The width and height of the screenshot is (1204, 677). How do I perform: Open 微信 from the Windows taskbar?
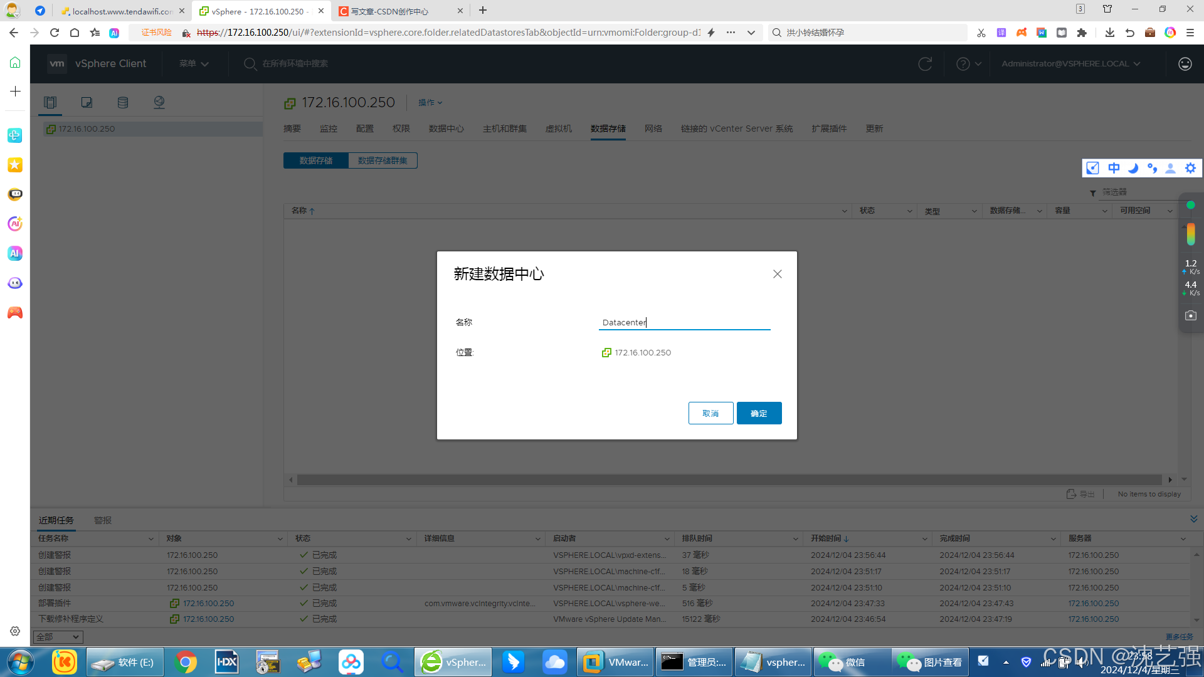tap(852, 662)
